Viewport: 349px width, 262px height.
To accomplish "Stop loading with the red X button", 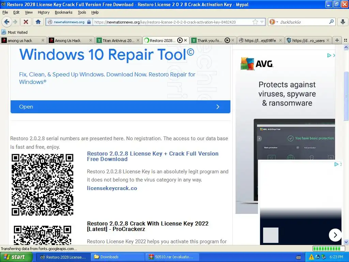I will (26, 22).
